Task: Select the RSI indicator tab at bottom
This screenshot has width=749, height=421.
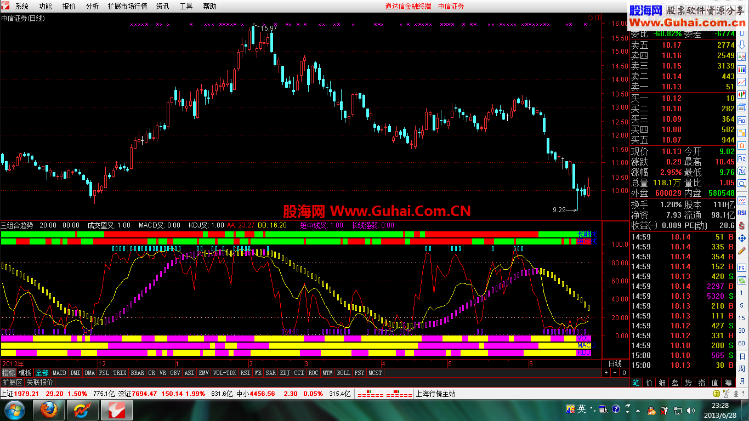Action: pyautogui.click(x=245, y=373)
